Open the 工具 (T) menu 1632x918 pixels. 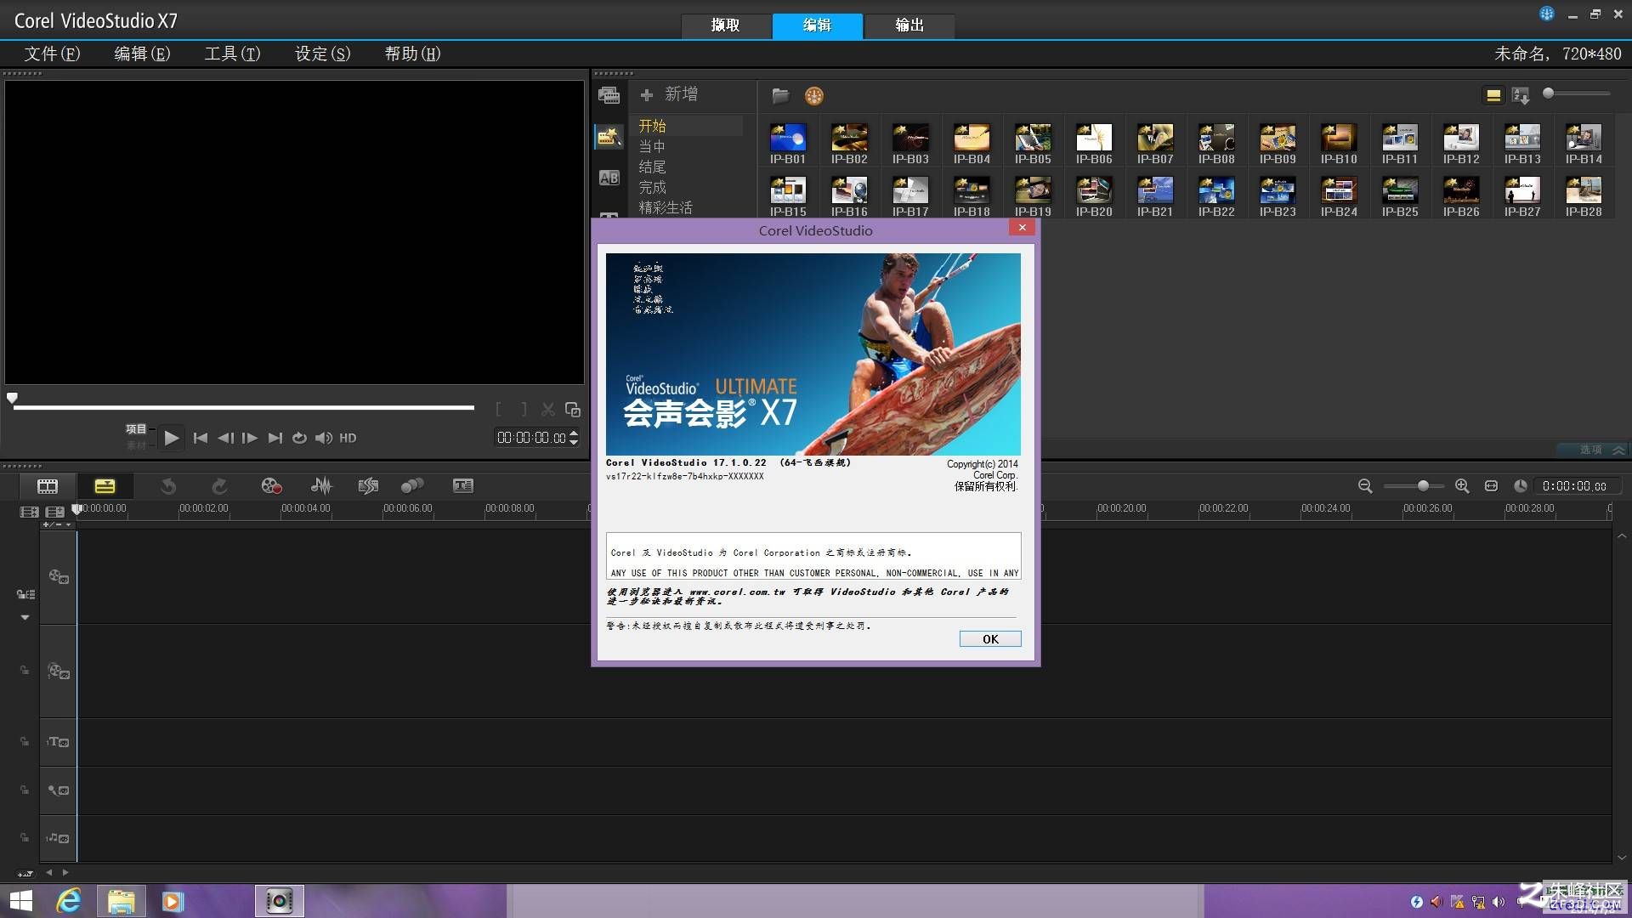[232, 54]
